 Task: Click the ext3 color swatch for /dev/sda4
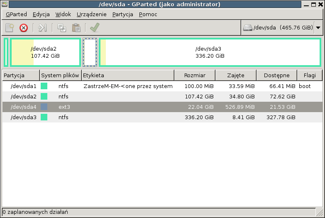pos(44,107)
